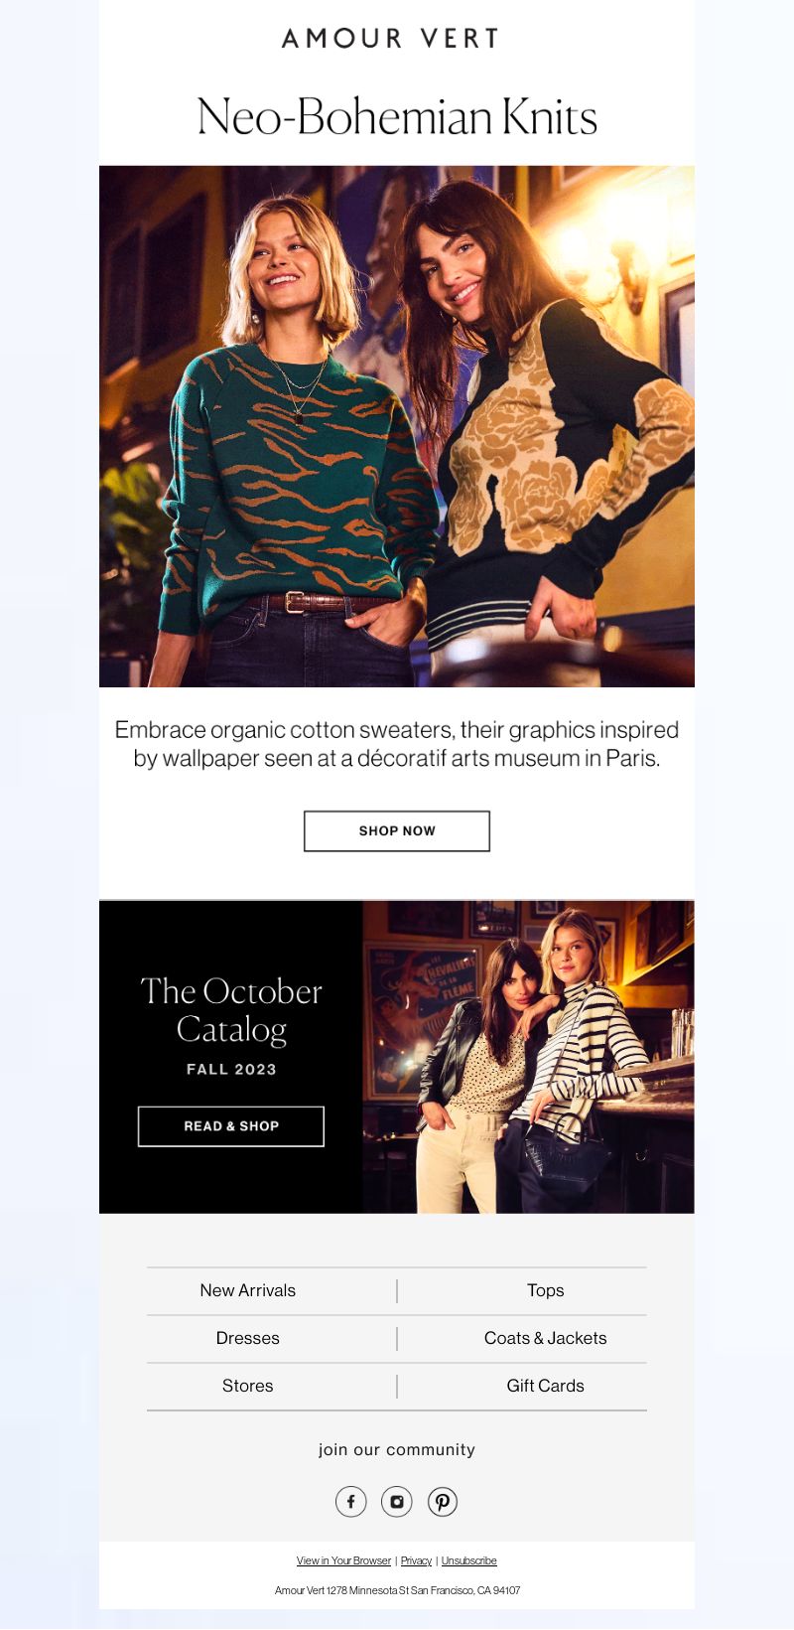Screen dimensions: 794x1630
Task: Go to the Dresses category
Action: point(248,1338)
